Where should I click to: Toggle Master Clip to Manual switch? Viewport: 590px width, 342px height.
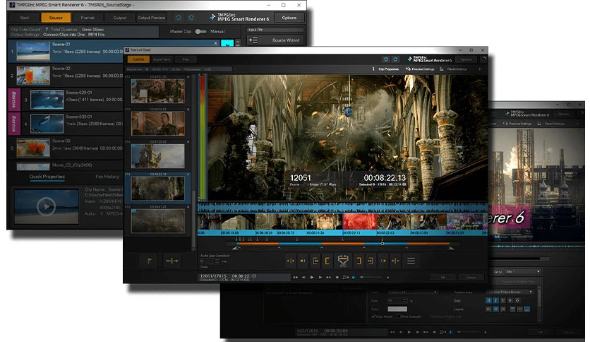[x=200, y=32]
